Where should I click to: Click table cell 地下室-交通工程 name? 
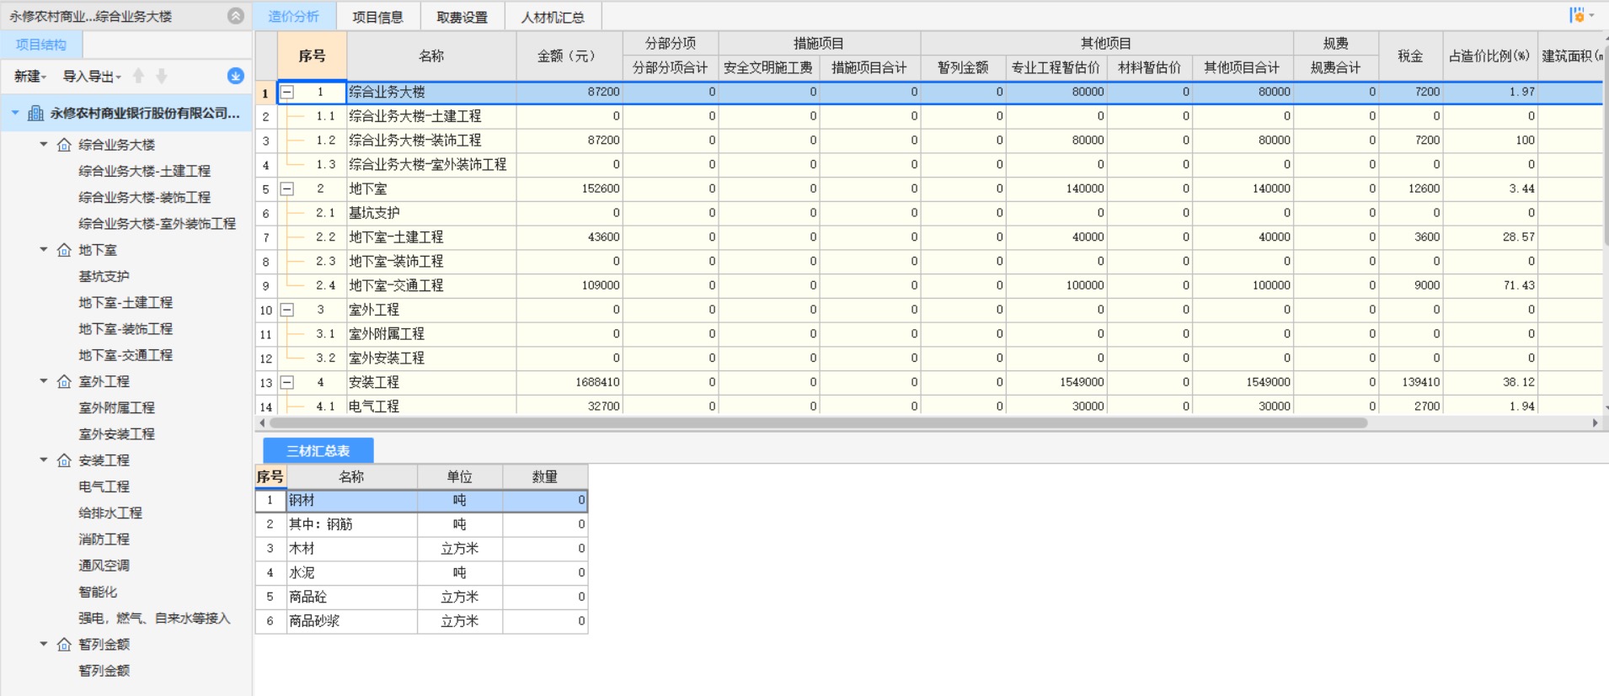(431, 286)
